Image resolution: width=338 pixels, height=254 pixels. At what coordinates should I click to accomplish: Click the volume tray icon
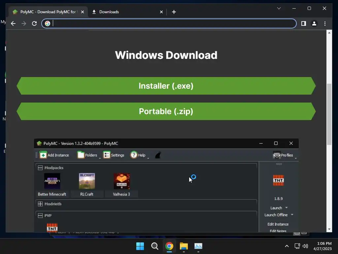click(305, 246)
